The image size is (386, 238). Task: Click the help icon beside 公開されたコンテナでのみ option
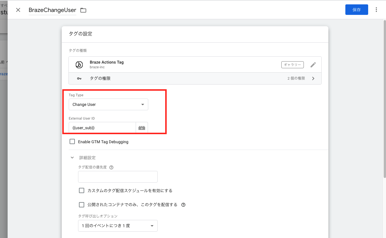(x=183, y=204)
